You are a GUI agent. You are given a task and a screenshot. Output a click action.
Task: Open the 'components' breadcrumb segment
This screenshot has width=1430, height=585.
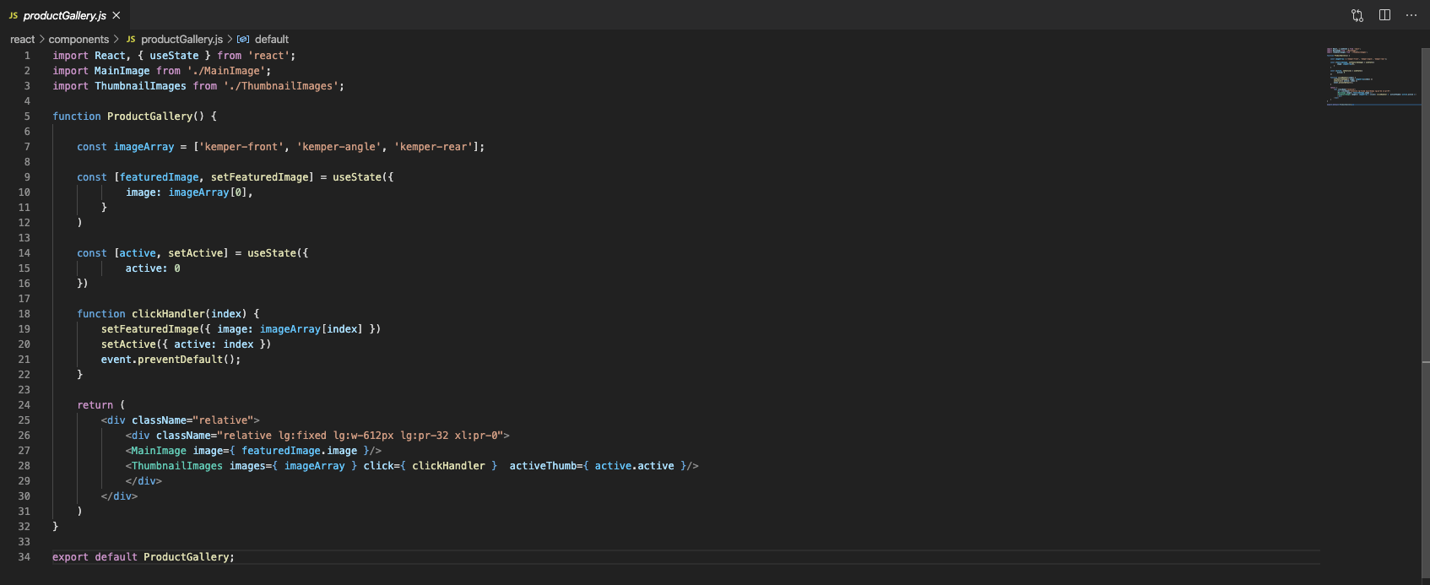79,39
